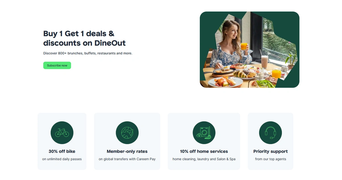Open the "30% off bike" title
Image resolution: width=342 pixels, height=180 pixels.
(x=62, y=151)
